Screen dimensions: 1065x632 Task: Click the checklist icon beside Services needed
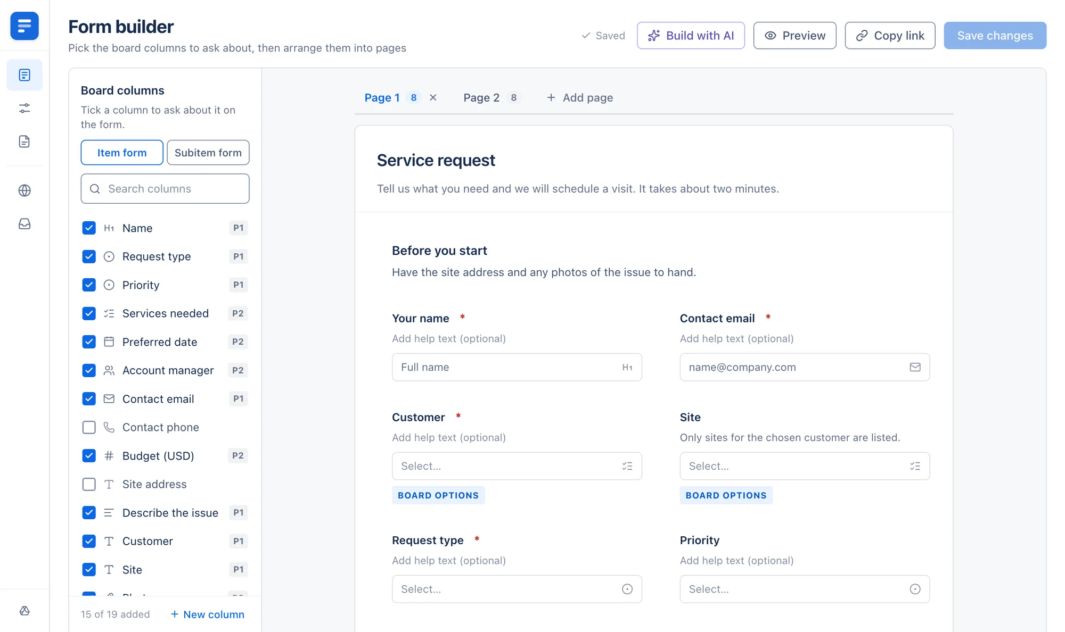coord(109,313)
